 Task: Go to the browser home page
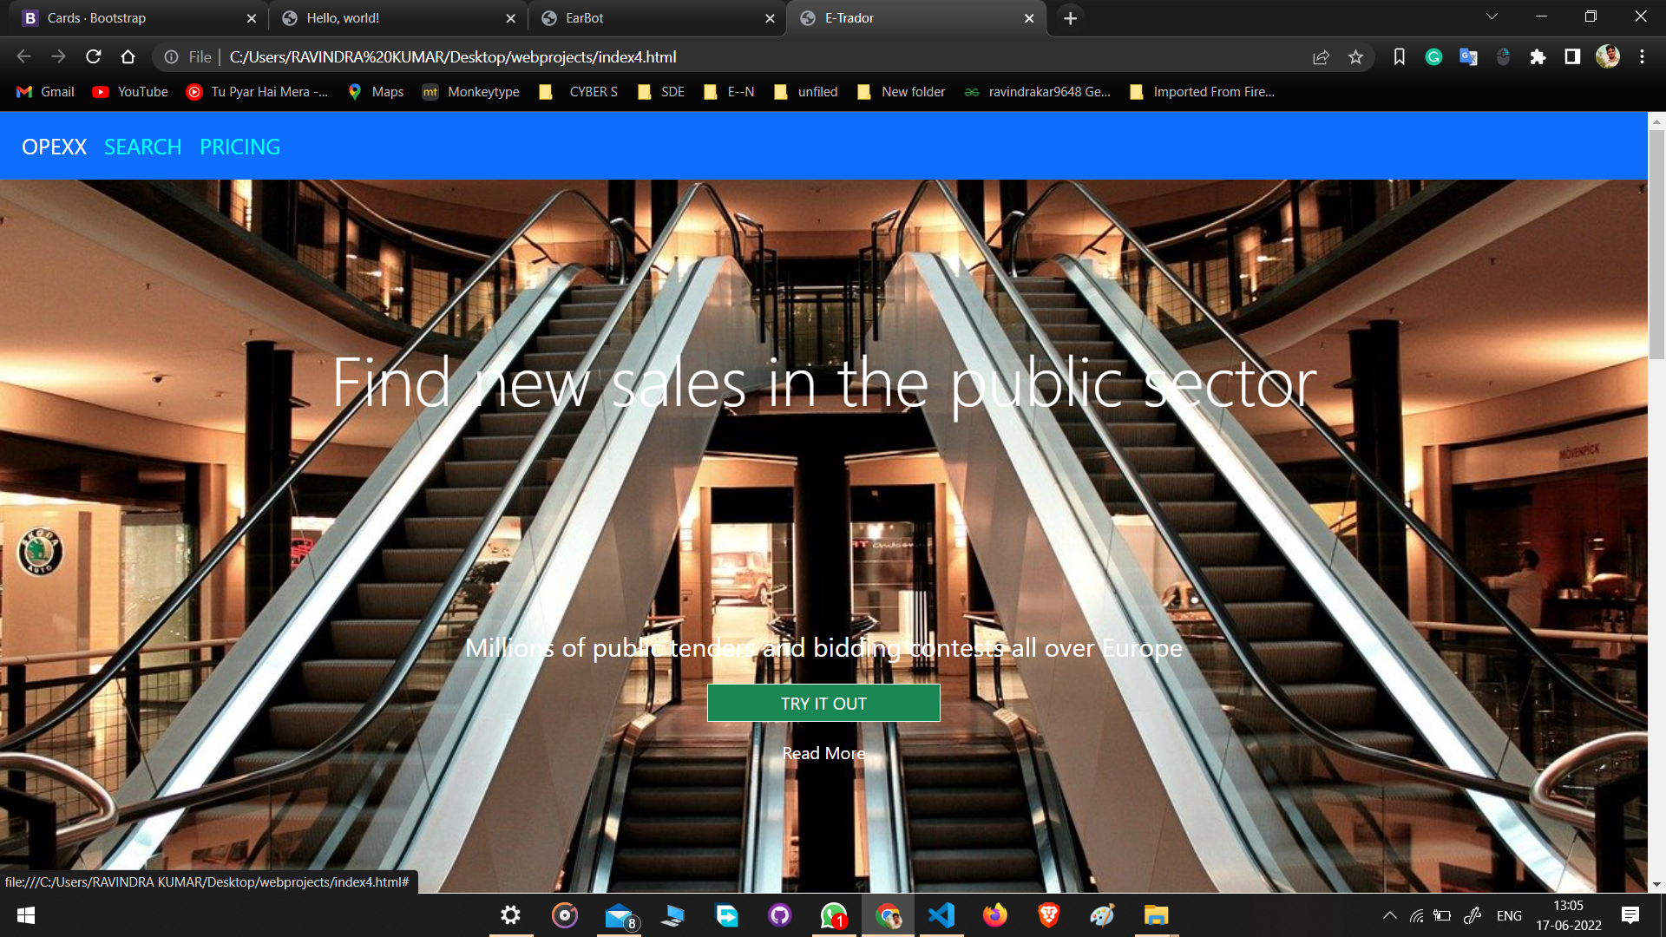coord(128,56)
